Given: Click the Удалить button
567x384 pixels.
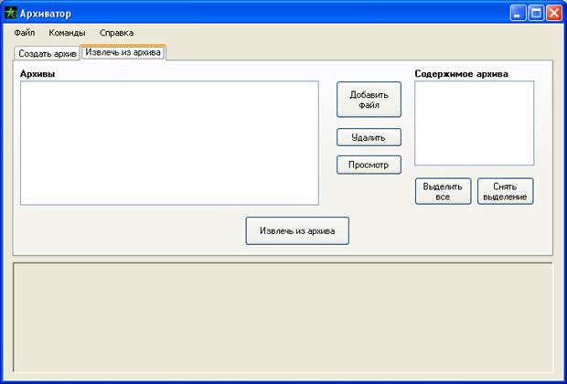Looking at the screenshot, I should (369, 137).
